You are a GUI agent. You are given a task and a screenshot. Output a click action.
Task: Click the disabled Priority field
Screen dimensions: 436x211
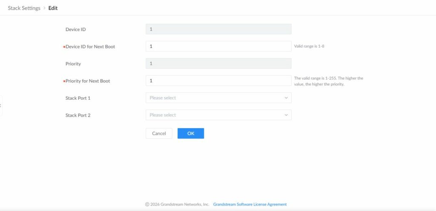coord(218,64)
